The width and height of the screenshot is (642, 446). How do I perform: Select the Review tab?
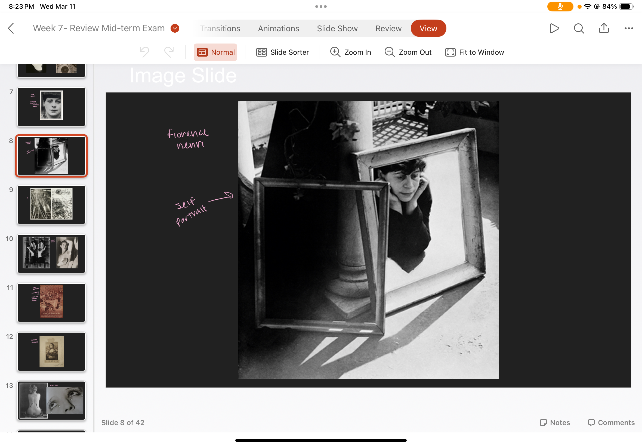point(388,29)
